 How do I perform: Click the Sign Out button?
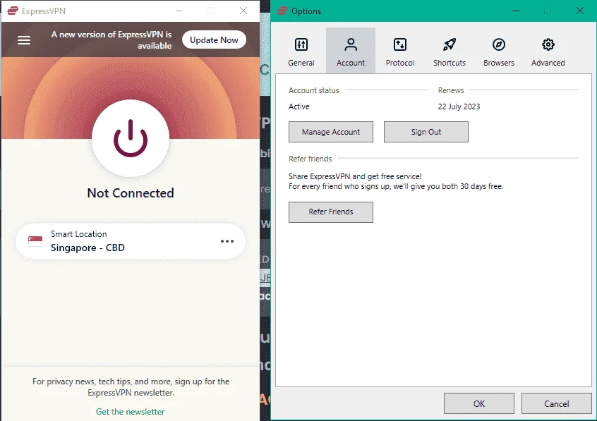pos(426,132)
